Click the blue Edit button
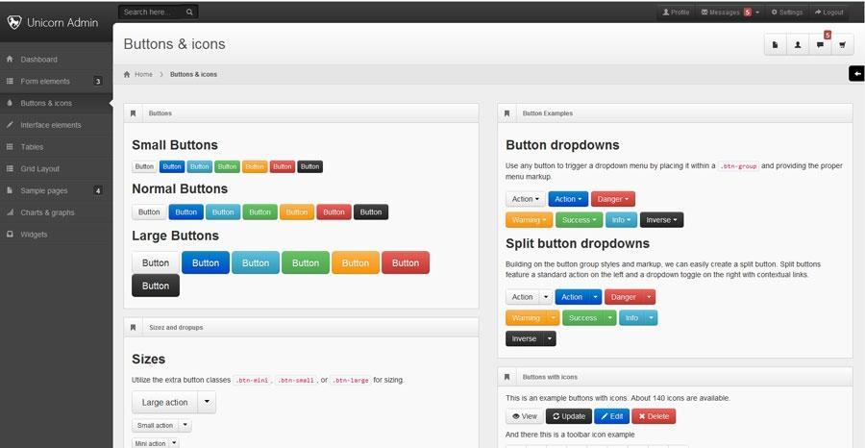 (612, 416)
